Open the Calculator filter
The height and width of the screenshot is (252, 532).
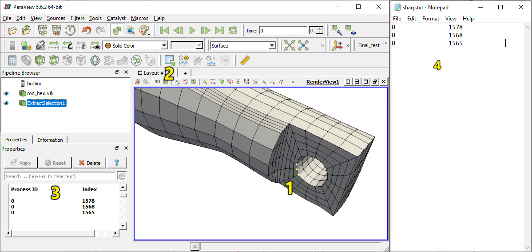pos(12,60)
